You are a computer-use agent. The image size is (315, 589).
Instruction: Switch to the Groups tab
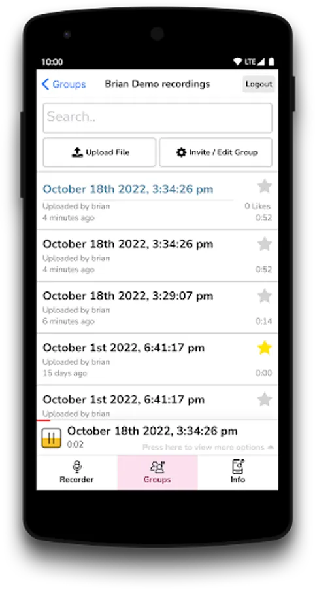click(157, 473)
